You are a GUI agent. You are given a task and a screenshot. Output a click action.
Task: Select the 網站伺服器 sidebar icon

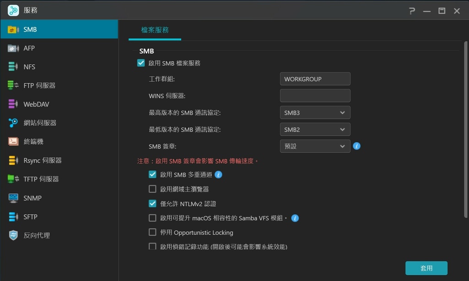point(13,122)
